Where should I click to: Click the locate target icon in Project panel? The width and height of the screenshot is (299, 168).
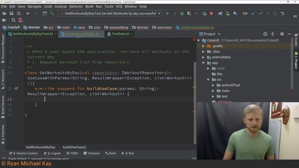(265, 34)
